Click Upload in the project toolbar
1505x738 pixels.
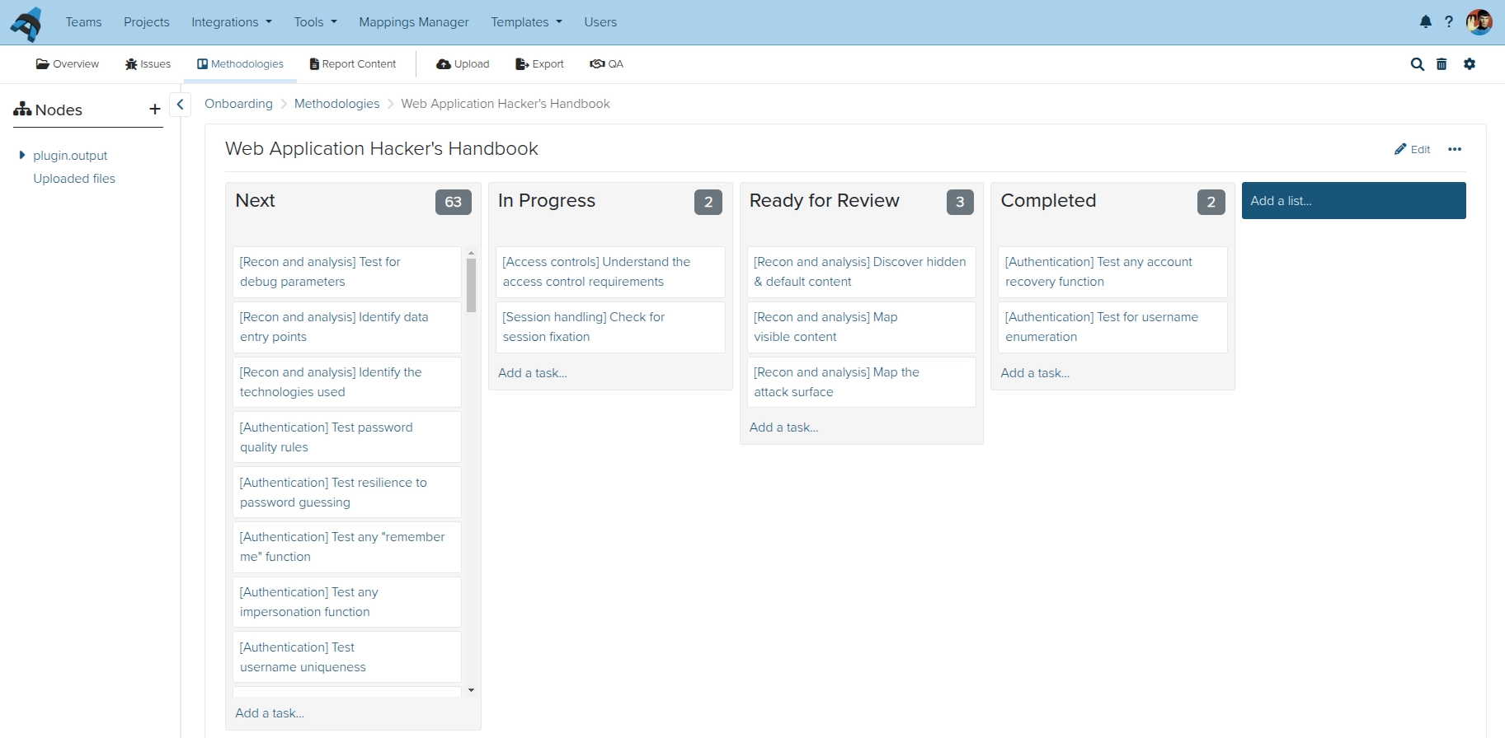tap(463, 64)
